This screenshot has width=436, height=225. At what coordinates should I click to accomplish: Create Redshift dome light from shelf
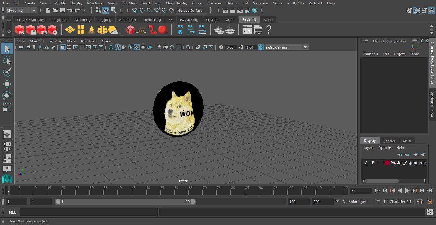102,30
